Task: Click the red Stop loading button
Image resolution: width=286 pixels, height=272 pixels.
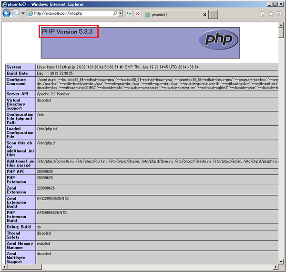Action: (x=137, y=13)
